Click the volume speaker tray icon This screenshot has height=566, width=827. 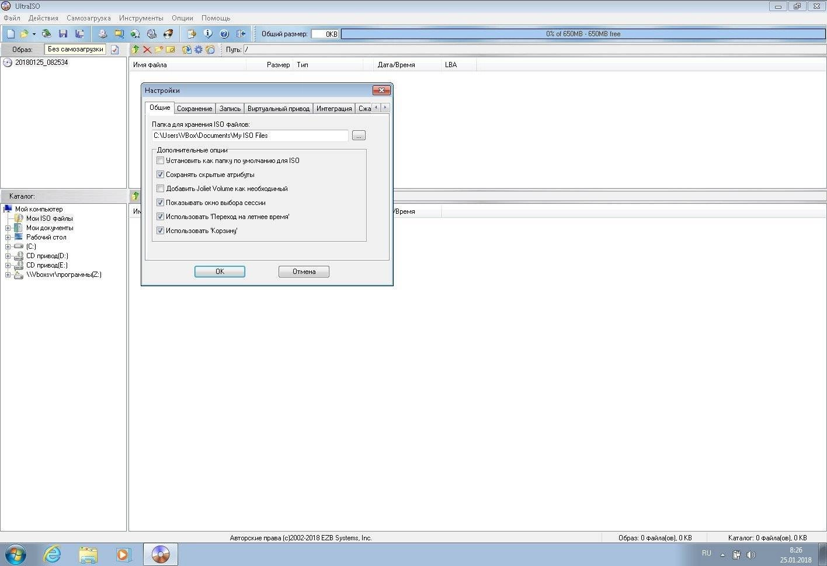(x=751, y=554)
